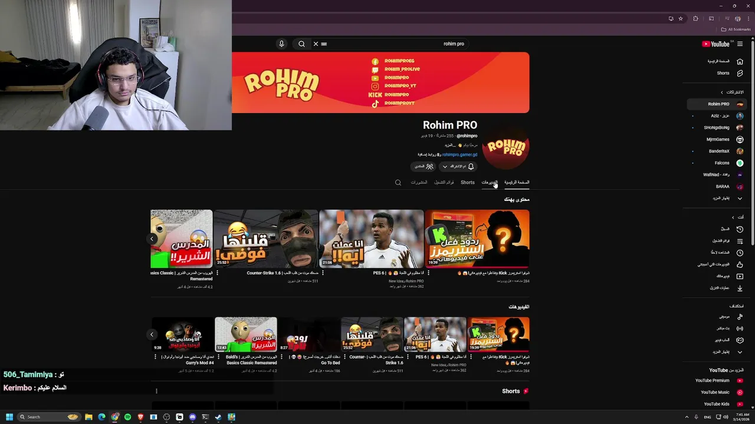Expand show more under subscriptions list
Viewport: 755px width, 424px height.
click(x=716, y=198)
